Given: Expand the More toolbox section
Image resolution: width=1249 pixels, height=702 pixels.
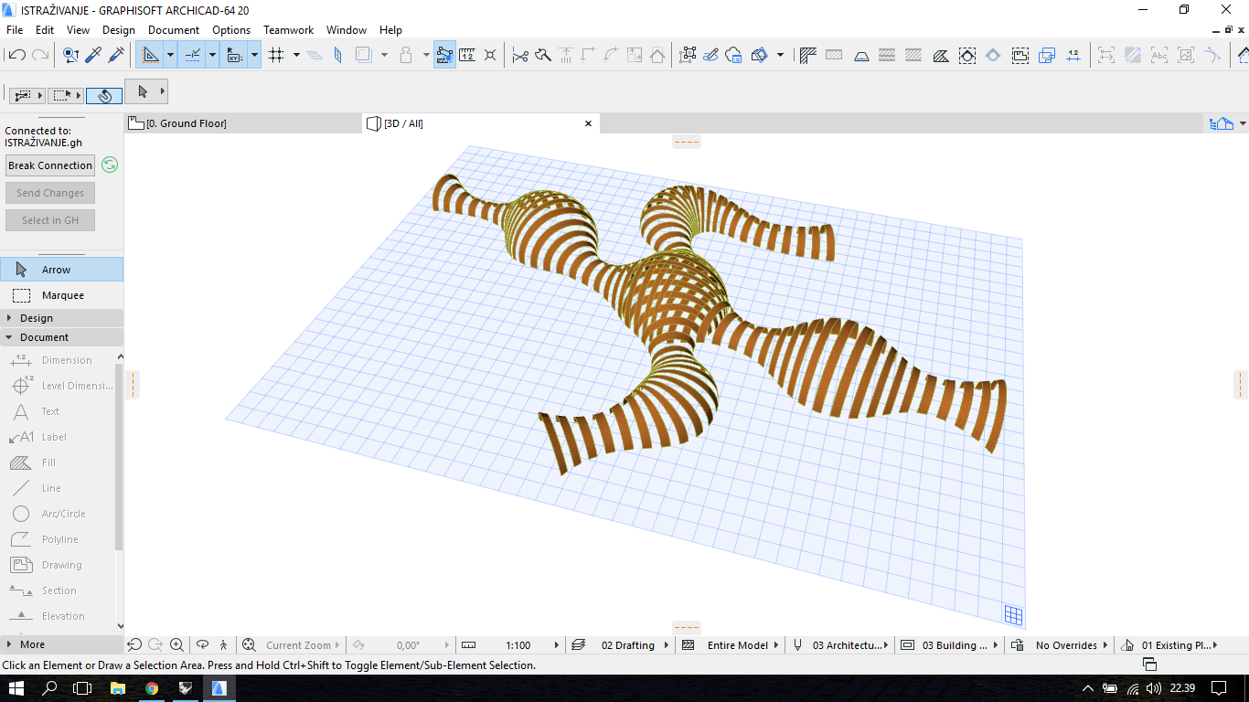Looking at the screenshot, I should click(61, 644).
